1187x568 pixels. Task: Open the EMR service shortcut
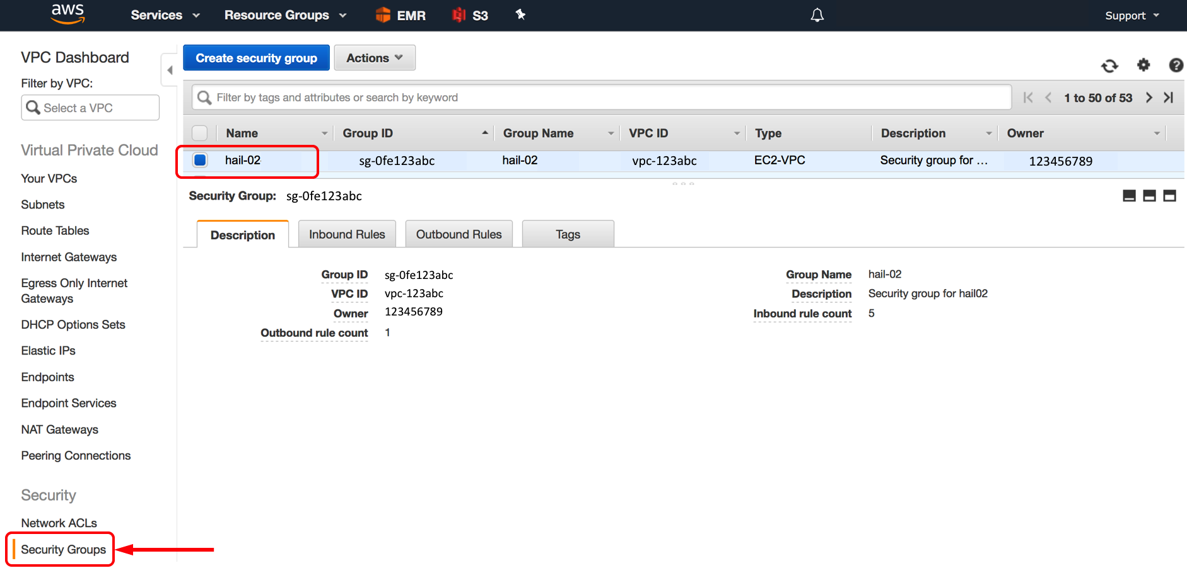pos(401,15)
